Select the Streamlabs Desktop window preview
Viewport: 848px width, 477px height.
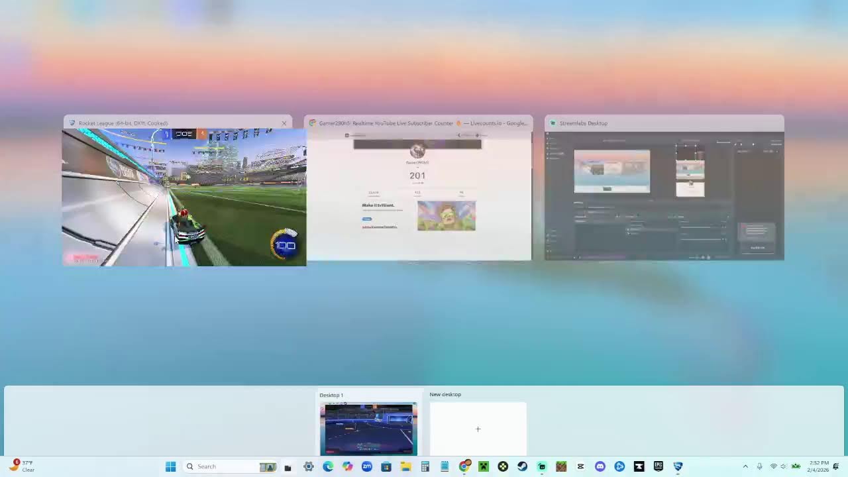664,195
